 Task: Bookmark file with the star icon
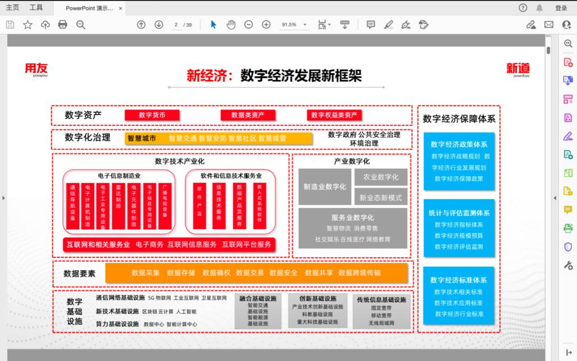[x=27, y=24]
